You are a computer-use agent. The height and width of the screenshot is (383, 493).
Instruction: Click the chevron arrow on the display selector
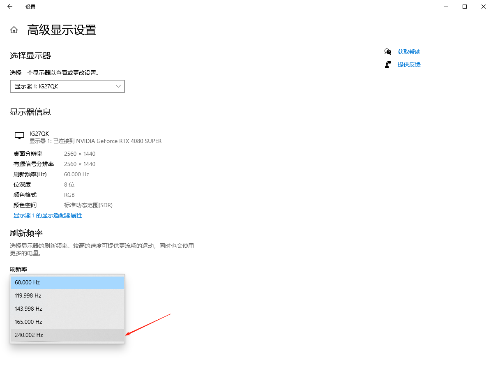click(x=118, y=86)
